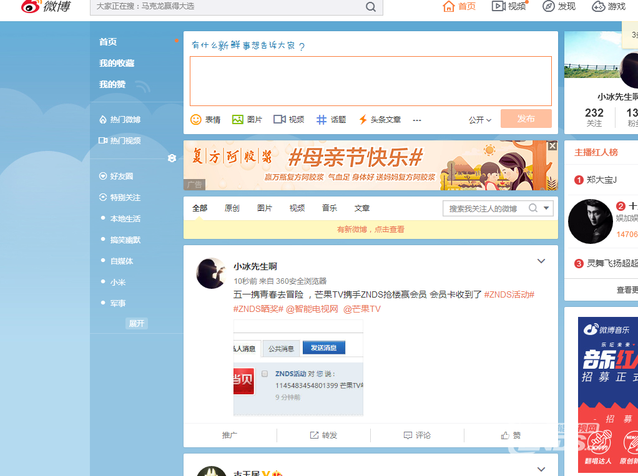Image resolution: width=638 pixels, height=476 pixels.
Task: Open the 本地生活 group
Action: pyautogui.click(x=125, y=219)
